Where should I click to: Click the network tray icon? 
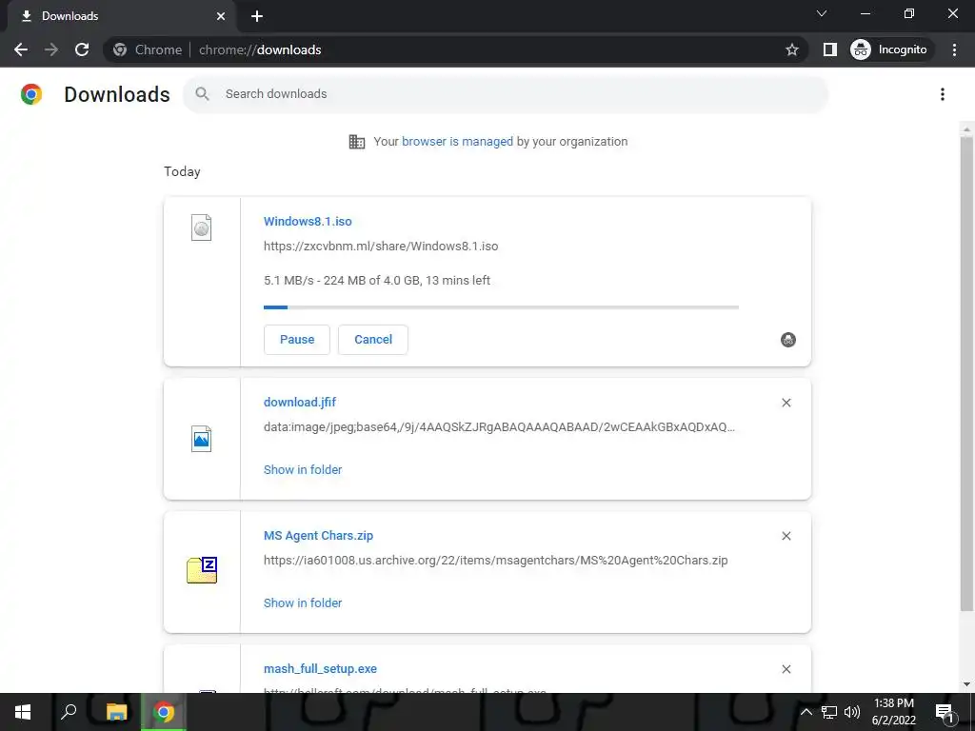(x=829, y=712)
